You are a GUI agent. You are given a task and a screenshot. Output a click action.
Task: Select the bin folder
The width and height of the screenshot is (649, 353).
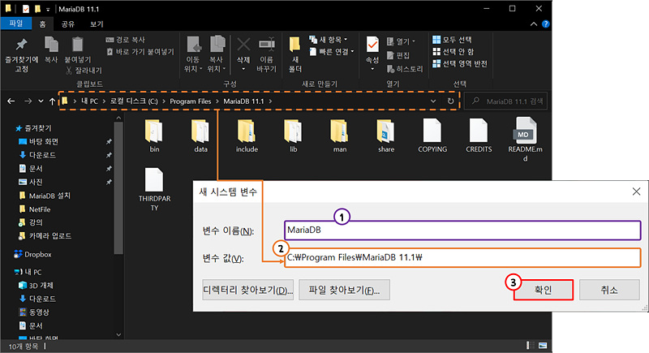154,136
